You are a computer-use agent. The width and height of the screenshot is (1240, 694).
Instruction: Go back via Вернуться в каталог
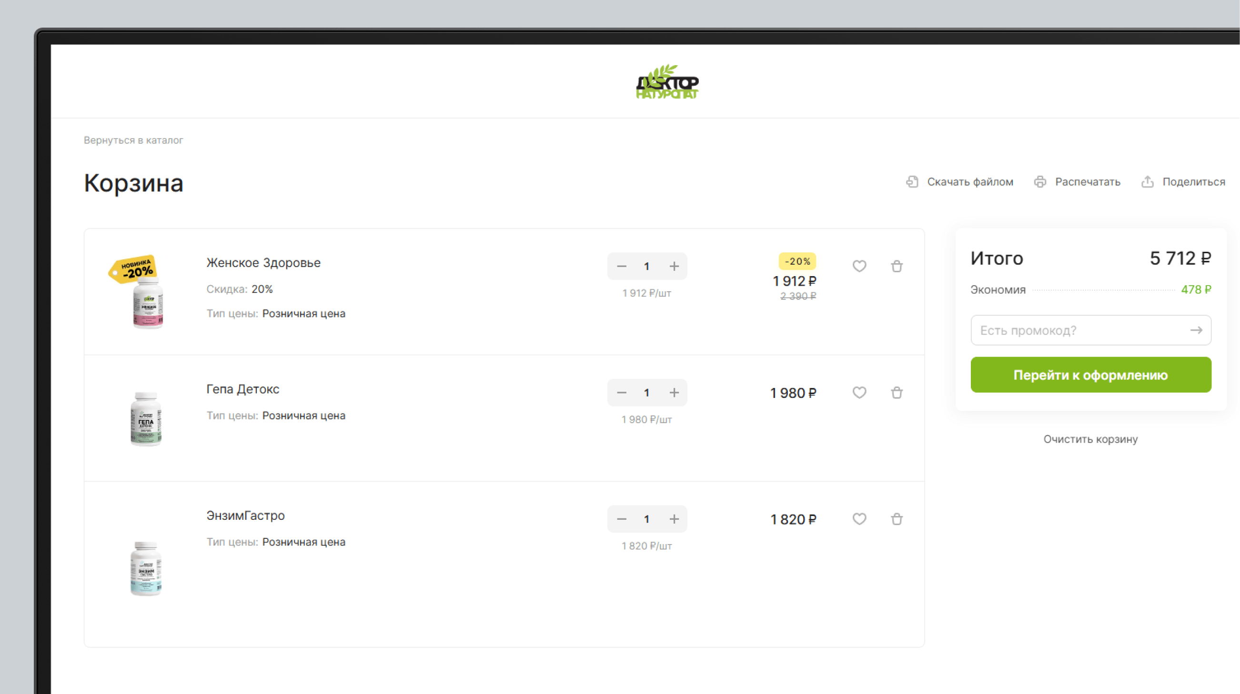click(x=133, y=140)
